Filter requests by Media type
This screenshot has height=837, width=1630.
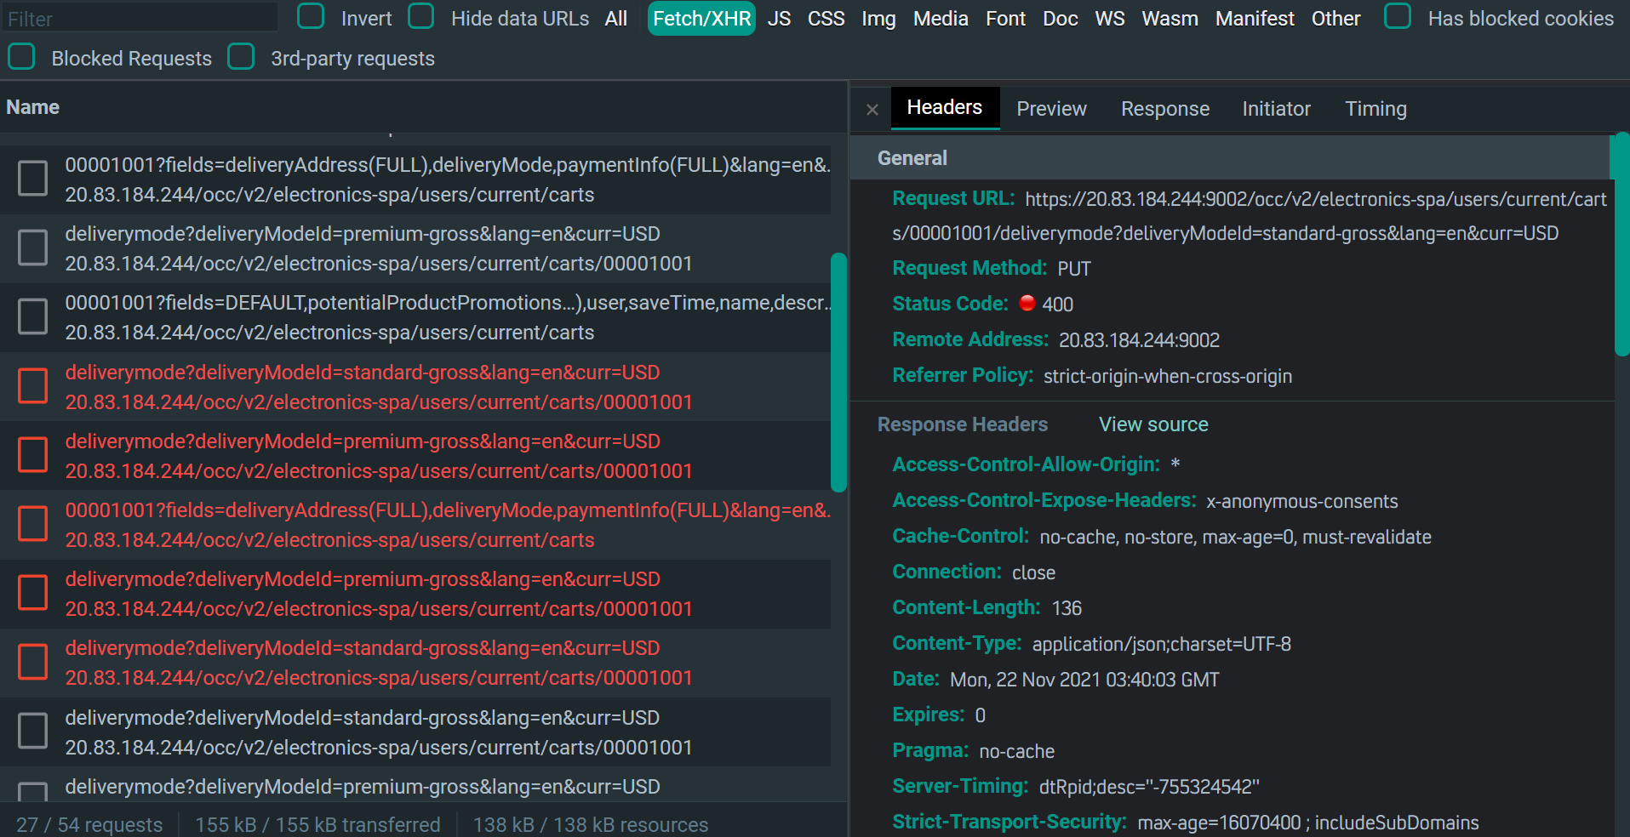coord(940,18)
